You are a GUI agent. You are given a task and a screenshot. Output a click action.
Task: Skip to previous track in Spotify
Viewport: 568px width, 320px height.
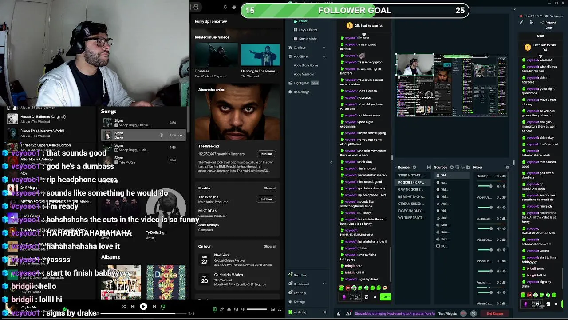coord(133,307)
